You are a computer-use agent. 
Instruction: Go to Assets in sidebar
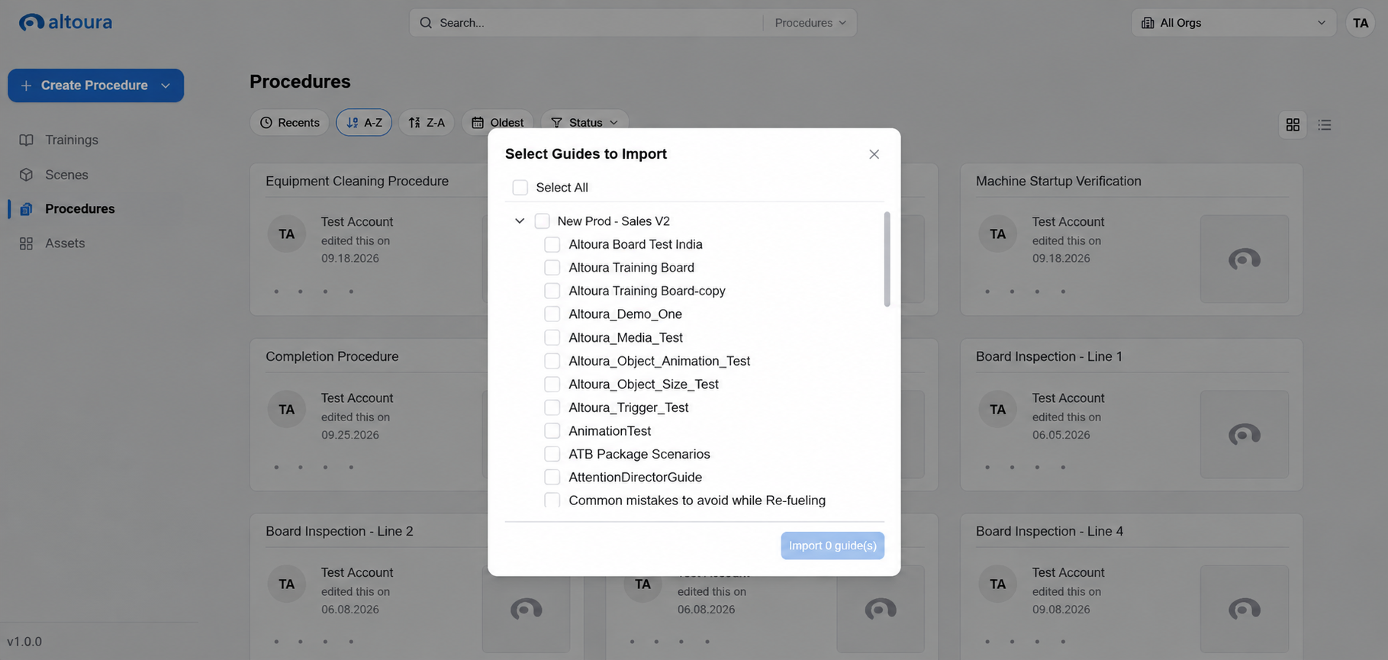click(x=65, y=243)
